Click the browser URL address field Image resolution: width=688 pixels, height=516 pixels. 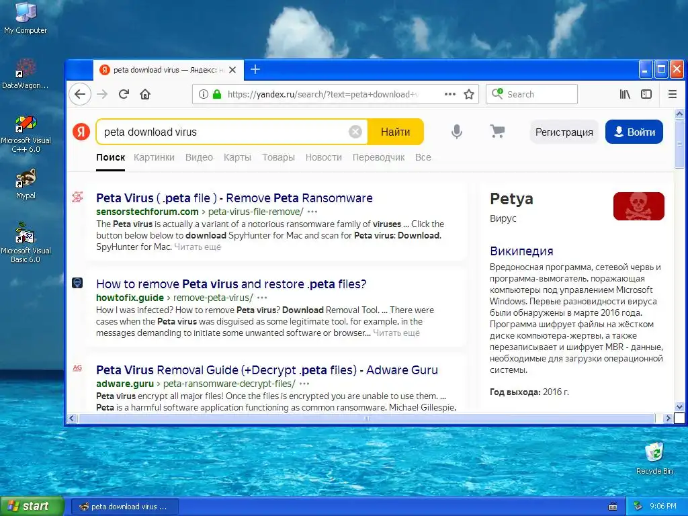[322, 94]
